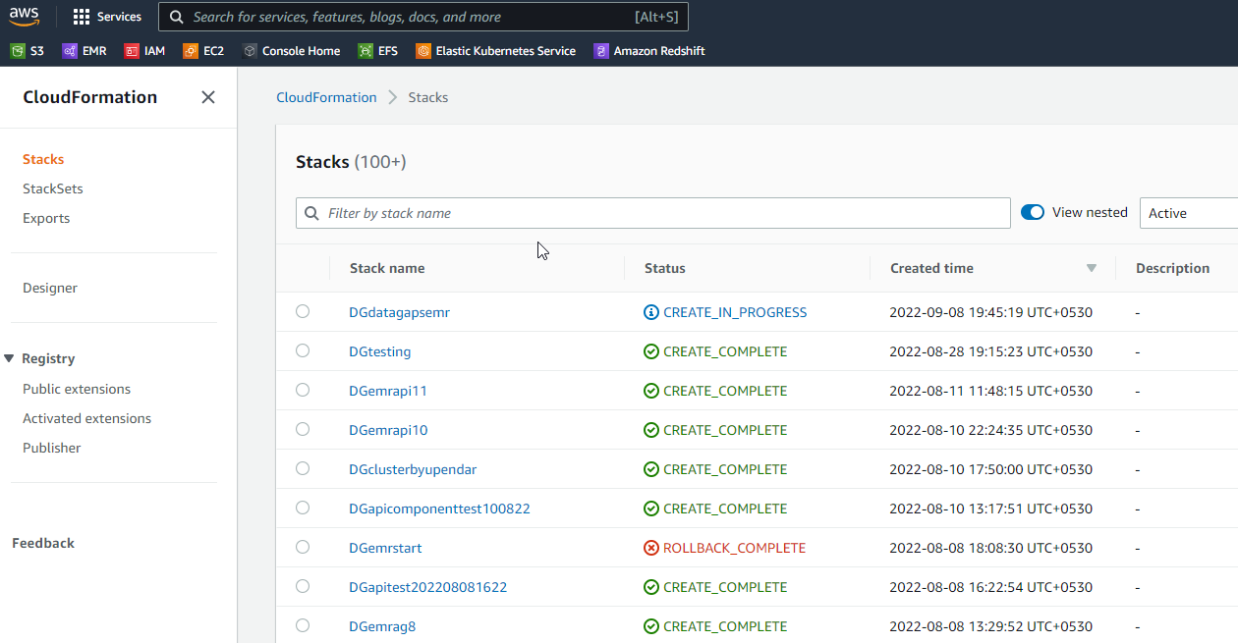This screenshot has height=643, width=1238.
Task: Open Amazon Redshift shortcut
Action: [x=649, y=51]
